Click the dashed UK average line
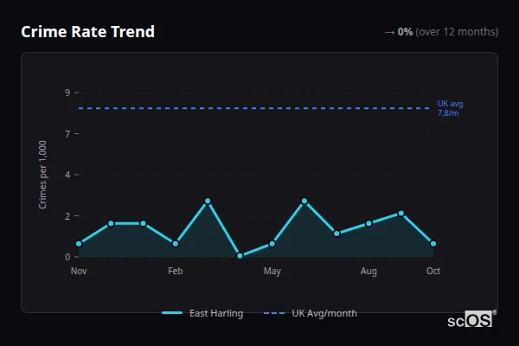 (x=254, y=108)
